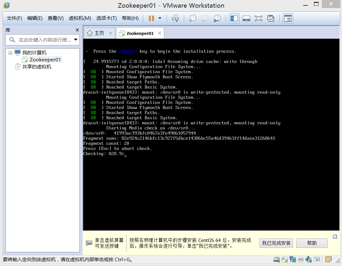Dismiss the yellow installation hint bar

tap(335, 237)
